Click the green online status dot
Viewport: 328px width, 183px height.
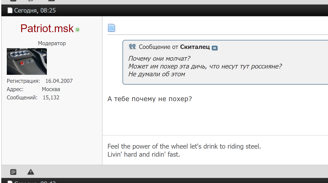point(77,30)
